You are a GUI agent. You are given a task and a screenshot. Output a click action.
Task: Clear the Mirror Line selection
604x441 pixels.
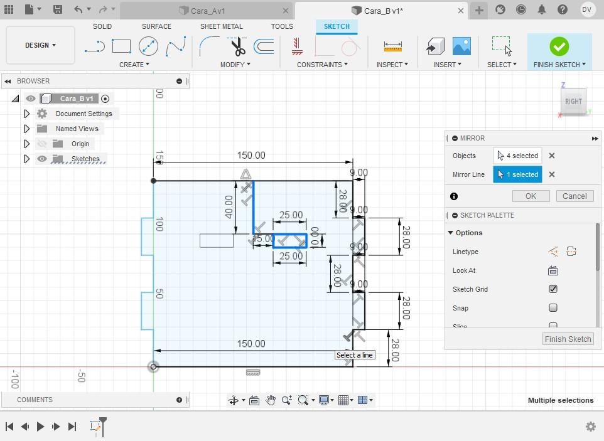552,174
